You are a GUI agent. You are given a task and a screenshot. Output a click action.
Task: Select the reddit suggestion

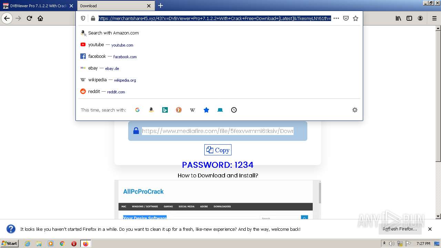219,92
